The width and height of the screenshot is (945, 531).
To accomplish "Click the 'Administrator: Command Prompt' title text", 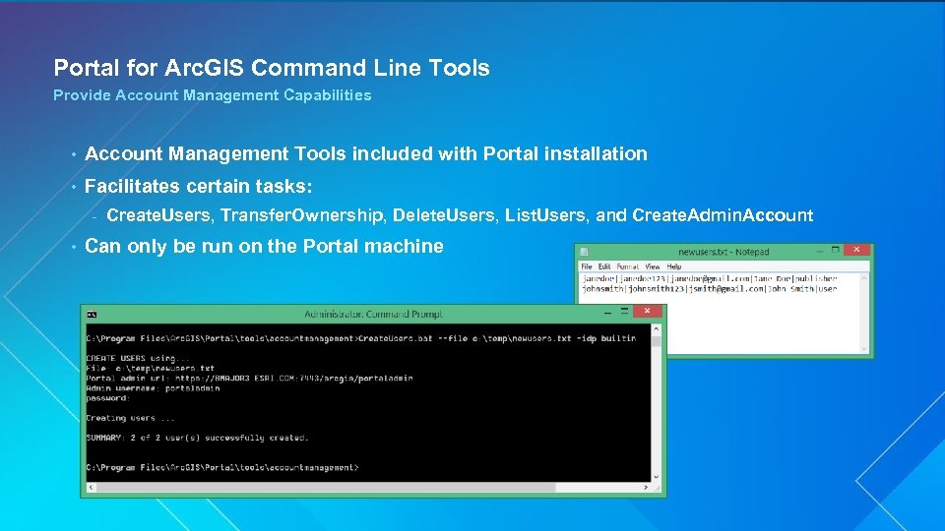I will 373,314.
